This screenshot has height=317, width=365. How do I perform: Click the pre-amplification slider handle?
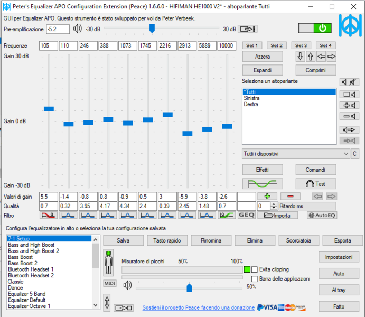point(152,29)
